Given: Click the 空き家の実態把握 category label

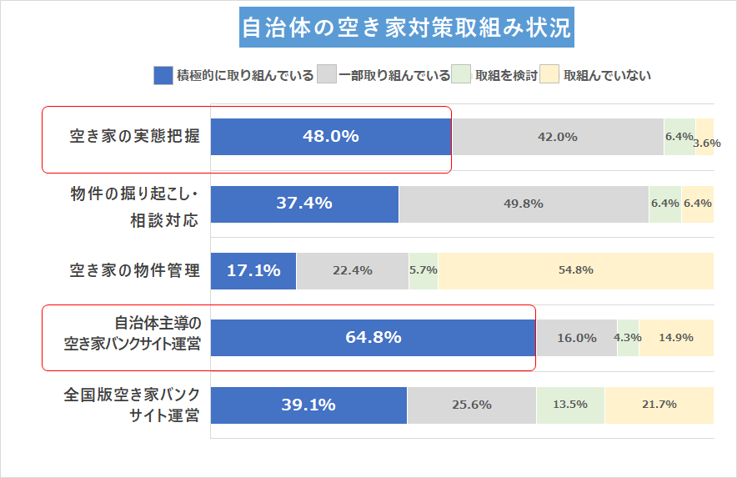Looking at the screenshot, I should point(134,137).
